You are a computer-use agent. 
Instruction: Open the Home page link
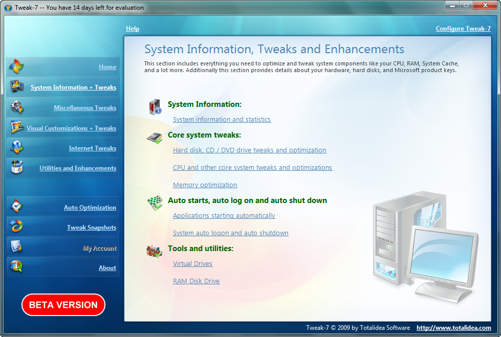[x=107, y=67]
